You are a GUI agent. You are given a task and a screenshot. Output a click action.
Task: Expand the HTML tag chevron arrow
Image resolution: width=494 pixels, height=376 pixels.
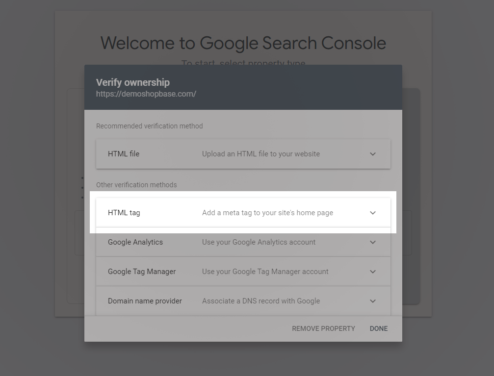coord(373,213)
